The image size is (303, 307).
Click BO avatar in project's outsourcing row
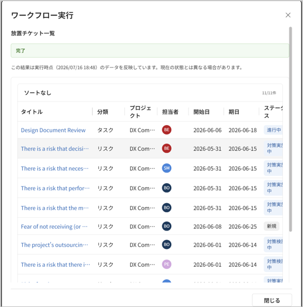pyautogui.click(x=167, y=244)
